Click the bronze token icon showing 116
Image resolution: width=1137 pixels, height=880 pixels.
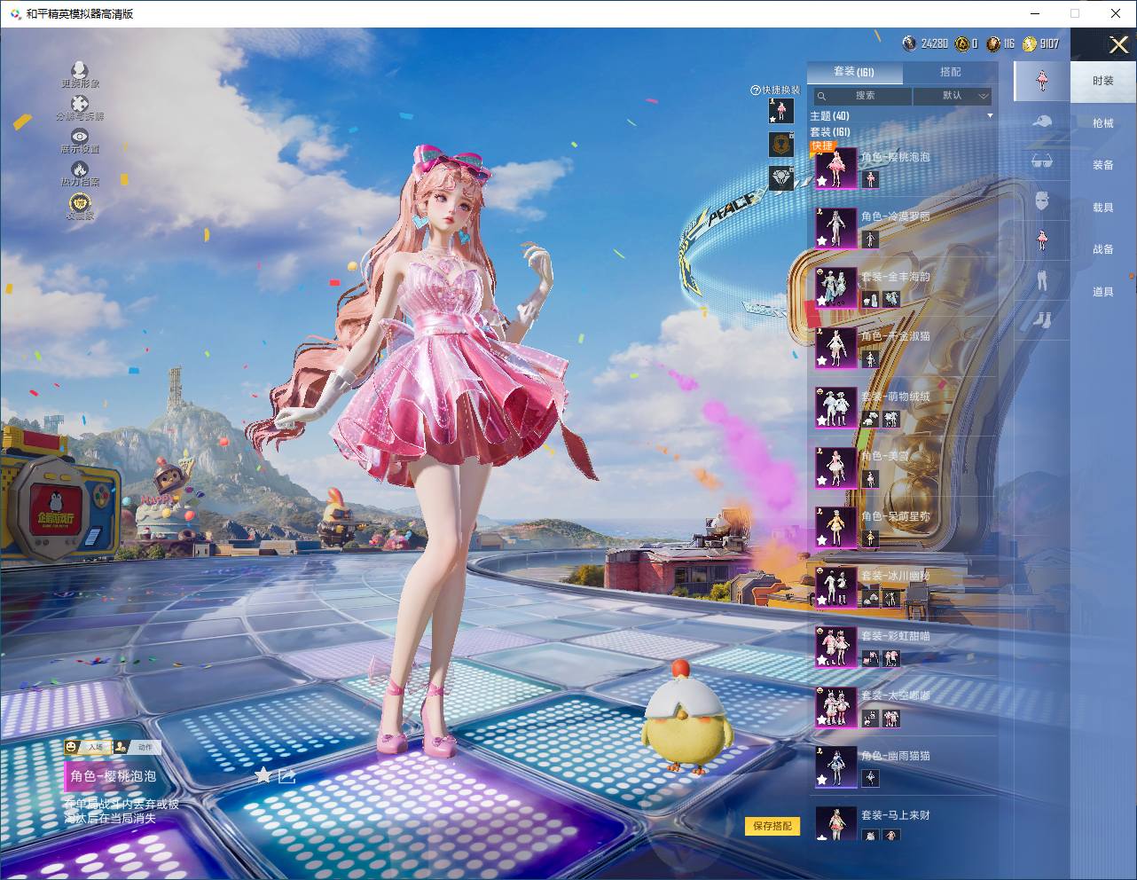tap(993, 43)
